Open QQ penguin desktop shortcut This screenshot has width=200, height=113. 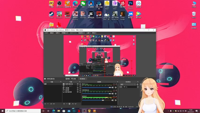[x=91, y=4]
